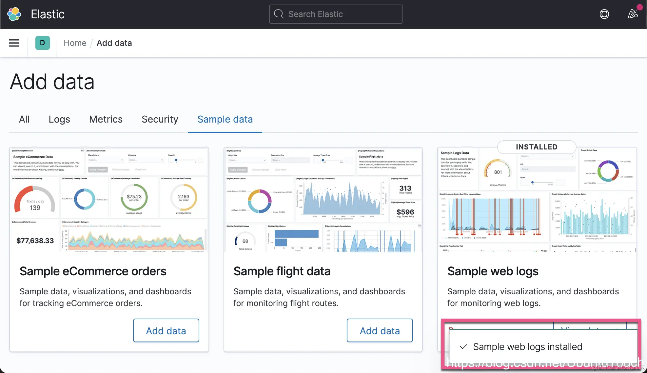Open the help menu lifebuoy icon
Image resolution: width=647 pixels, height=373 pixels.
click(604, 14)
